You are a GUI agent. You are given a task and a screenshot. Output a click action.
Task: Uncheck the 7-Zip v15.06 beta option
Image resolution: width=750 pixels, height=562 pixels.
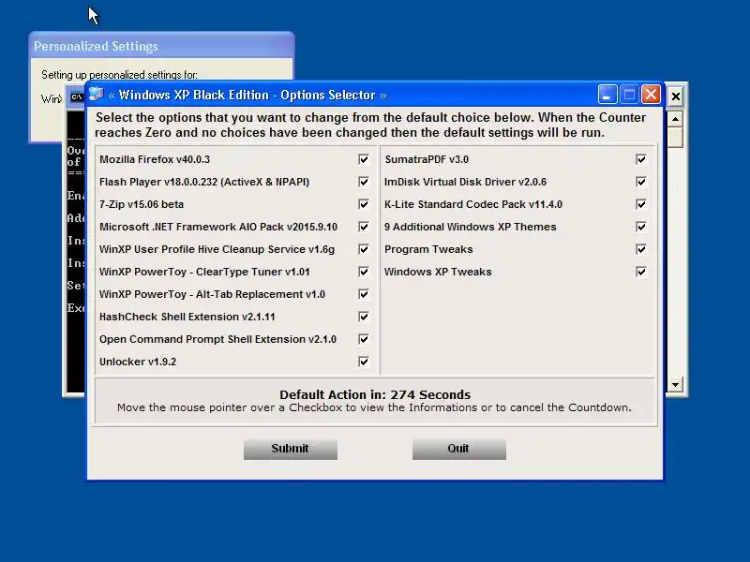[364, 204]
